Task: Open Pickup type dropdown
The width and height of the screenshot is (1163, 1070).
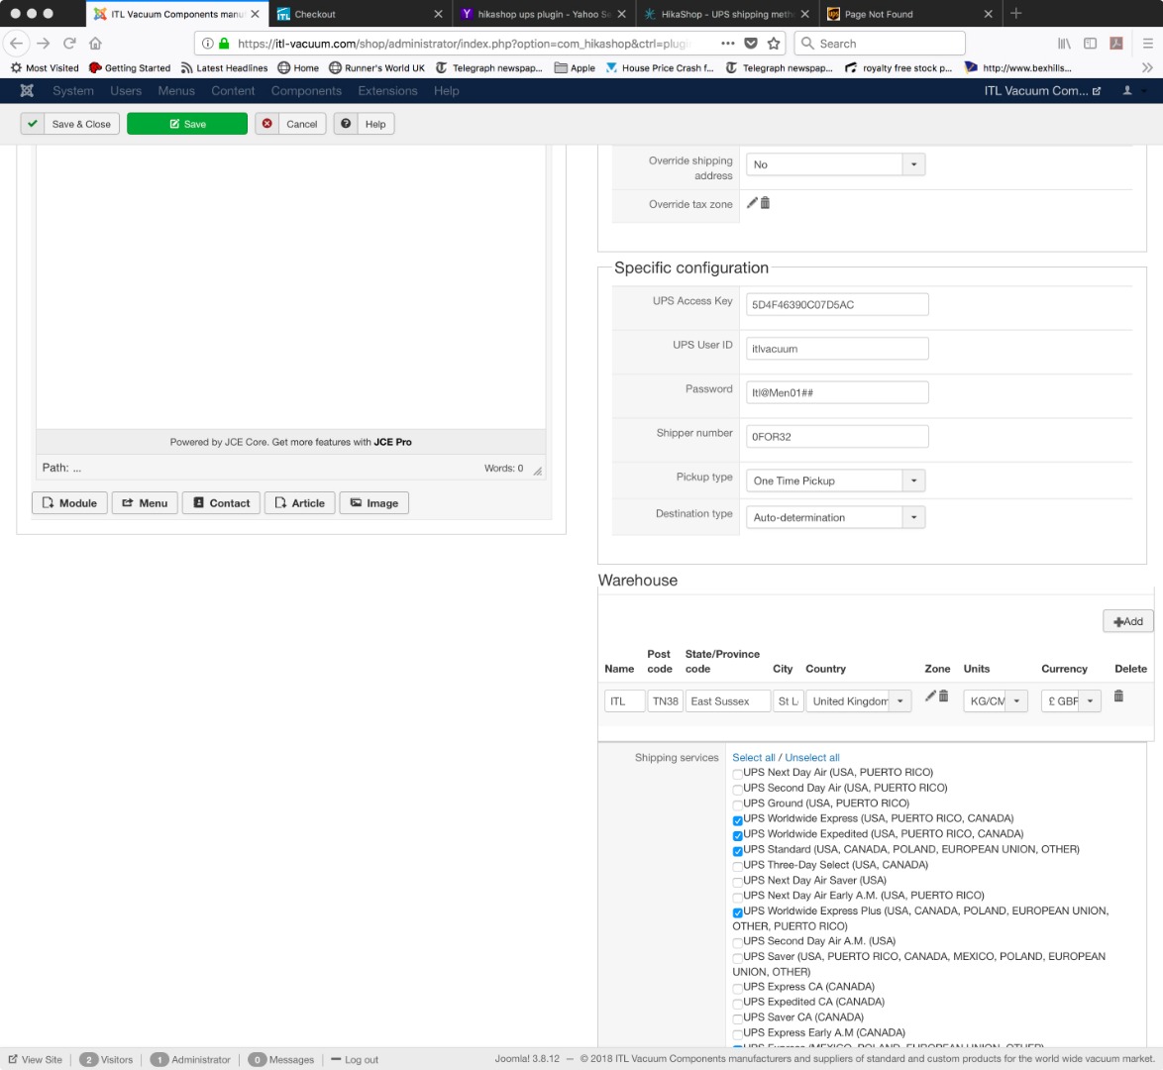Action: pos(835,481)
